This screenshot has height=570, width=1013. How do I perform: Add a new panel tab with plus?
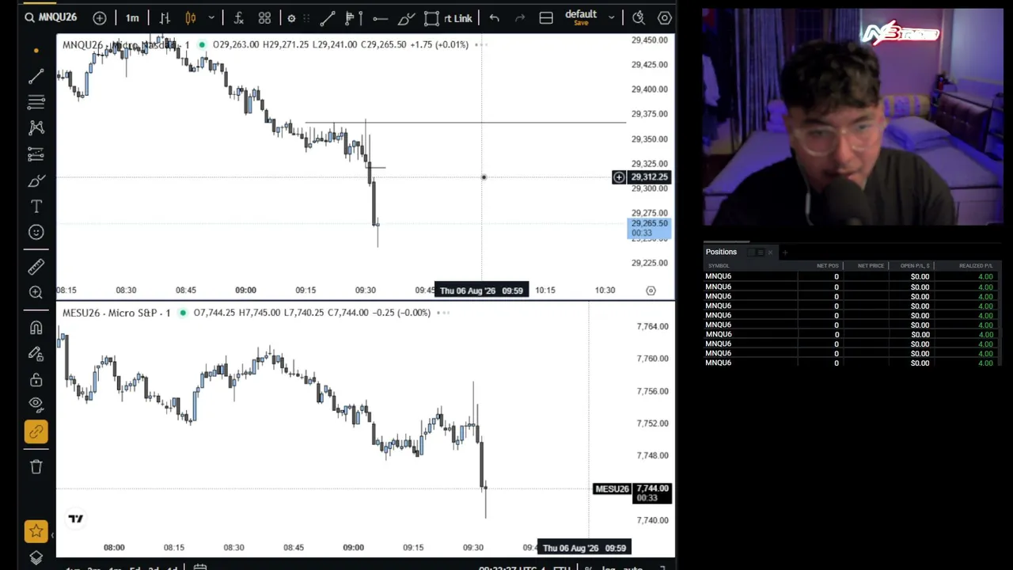point(784,253)
